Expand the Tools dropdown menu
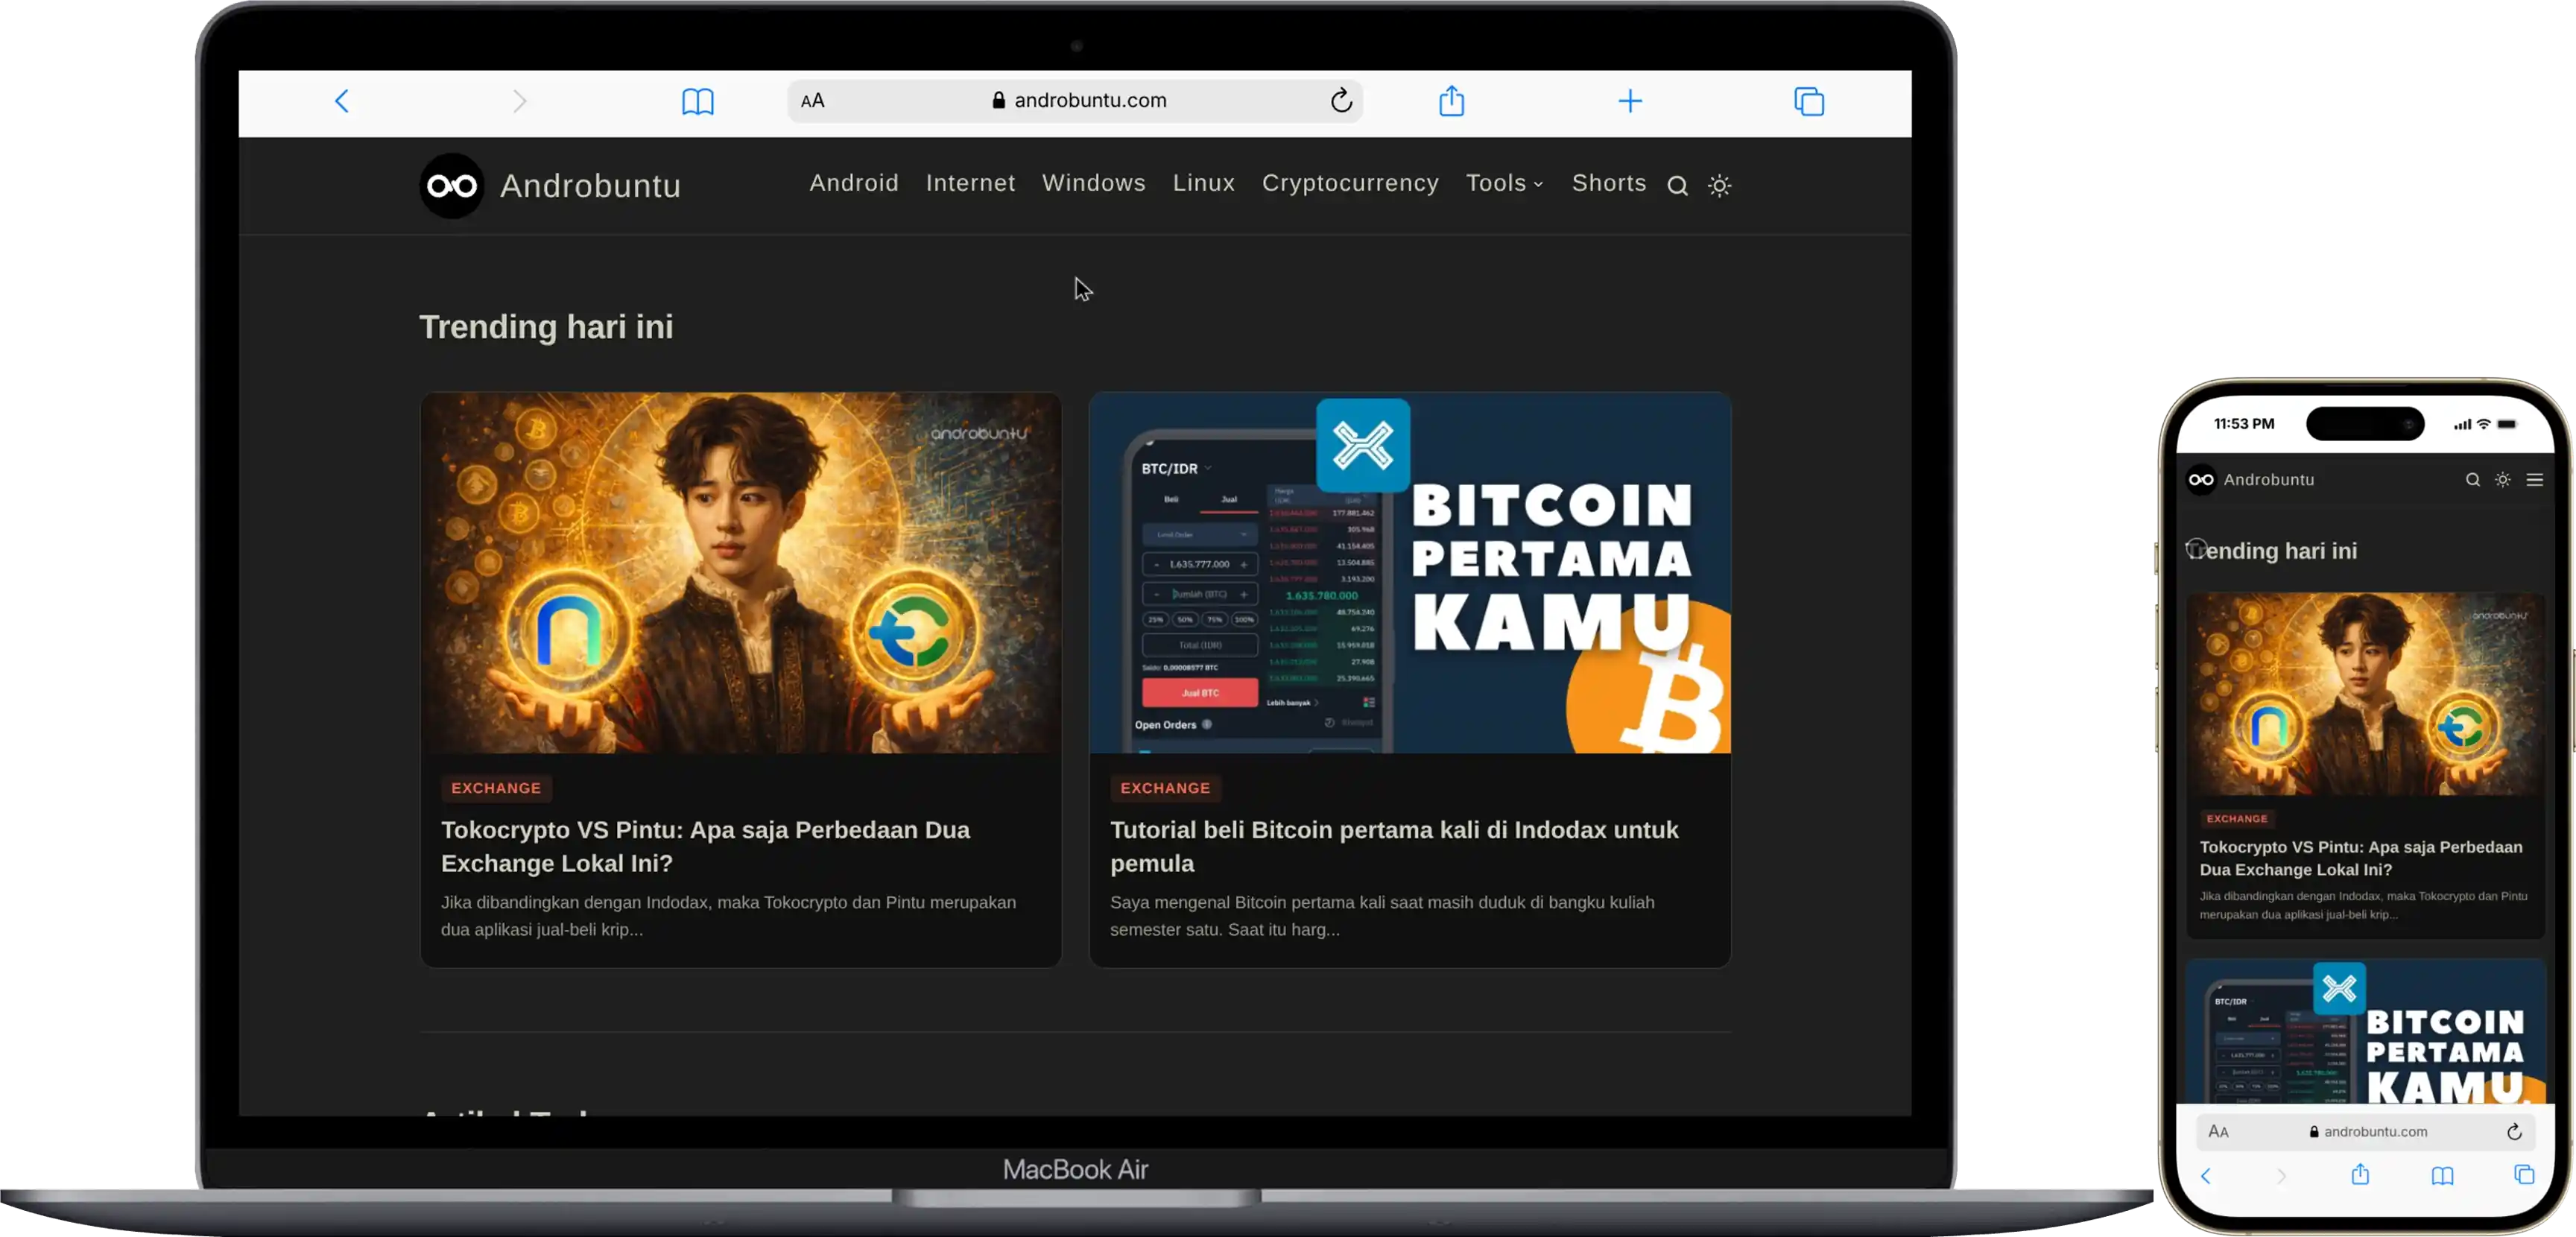Viewport: 2576px width, 1237px height. [x=1505, y=183]
